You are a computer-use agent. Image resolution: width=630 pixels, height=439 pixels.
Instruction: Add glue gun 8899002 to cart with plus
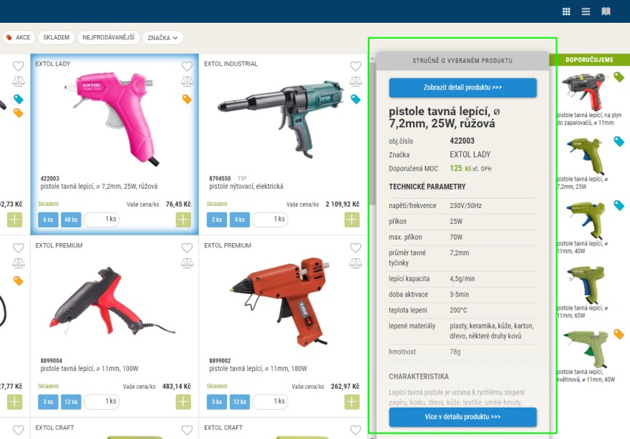point(352,402)
